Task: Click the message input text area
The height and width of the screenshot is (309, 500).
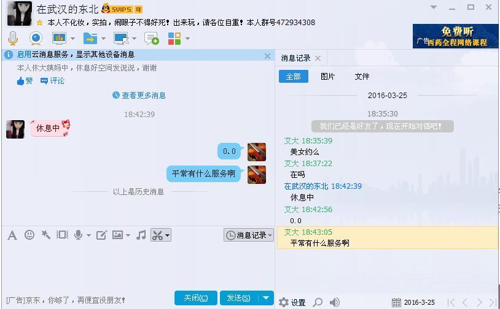Action: pos(138,265)
